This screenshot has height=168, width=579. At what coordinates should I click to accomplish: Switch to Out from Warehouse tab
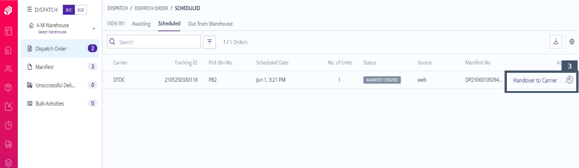[210, 24]
